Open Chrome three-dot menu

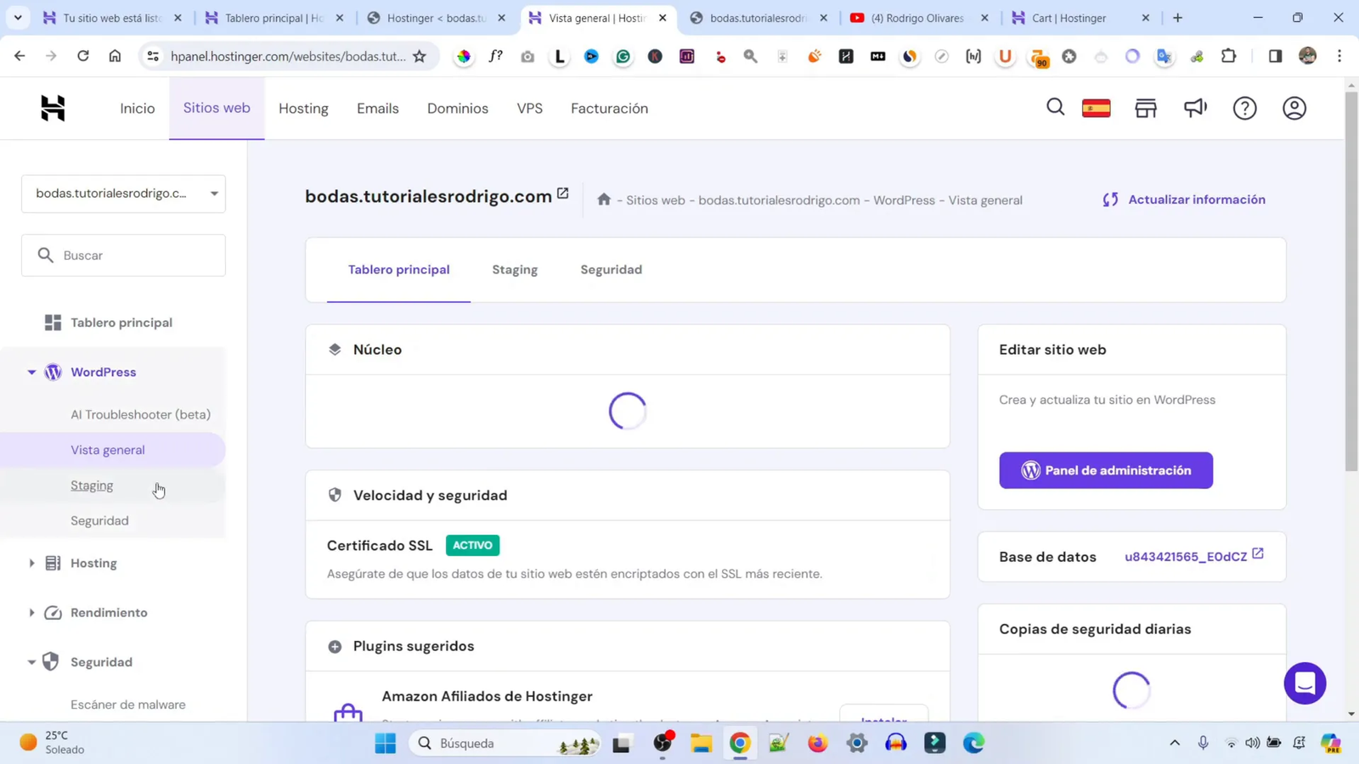[1339, 56]
